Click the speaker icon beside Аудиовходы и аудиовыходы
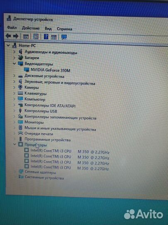 [21, 51]
